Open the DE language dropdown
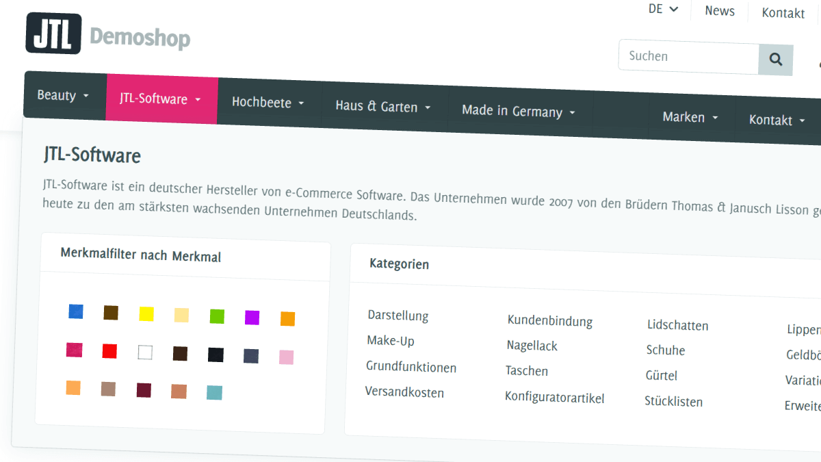 coord(662,10)
